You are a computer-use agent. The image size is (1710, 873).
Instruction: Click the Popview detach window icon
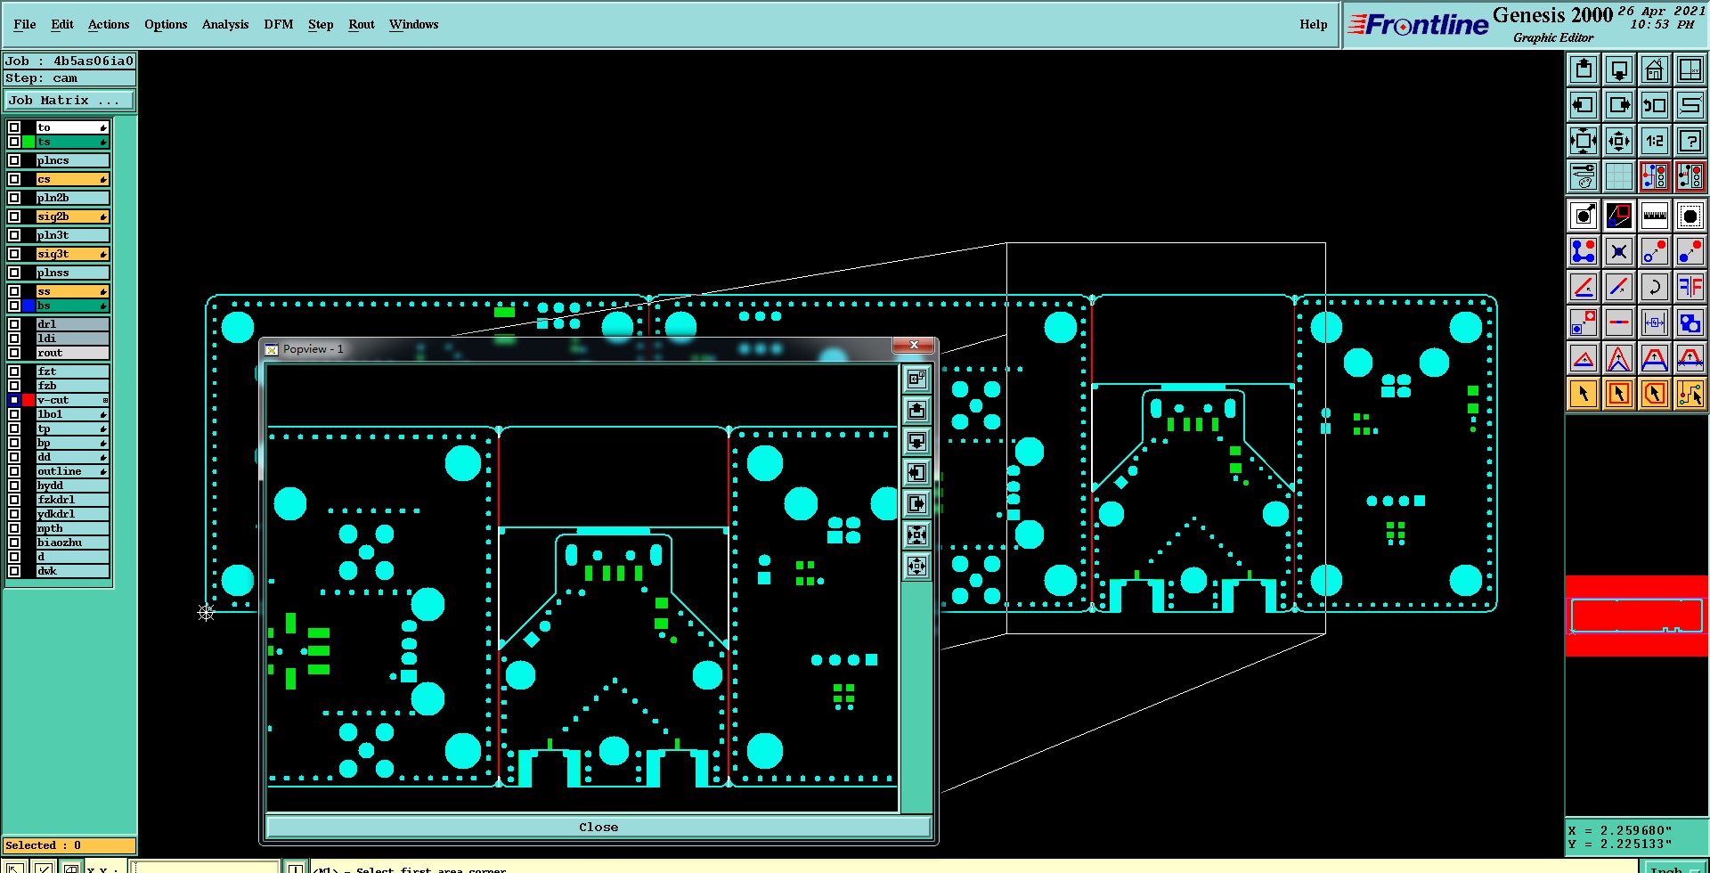[x=916, y=379]
